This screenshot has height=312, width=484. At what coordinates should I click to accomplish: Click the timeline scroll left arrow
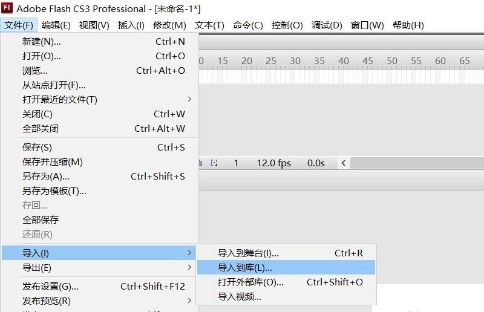click(x=343, y=163)
